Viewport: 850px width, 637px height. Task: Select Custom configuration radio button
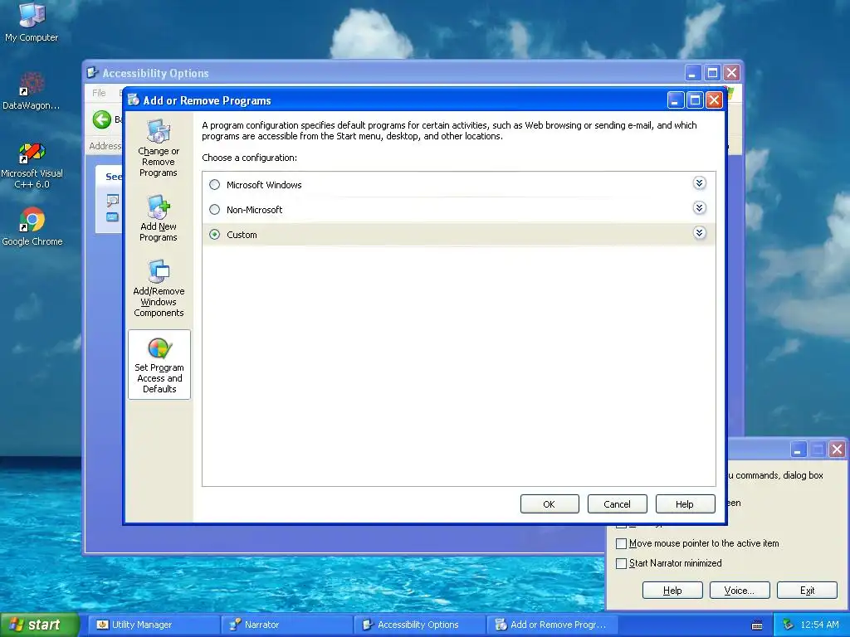215,235
